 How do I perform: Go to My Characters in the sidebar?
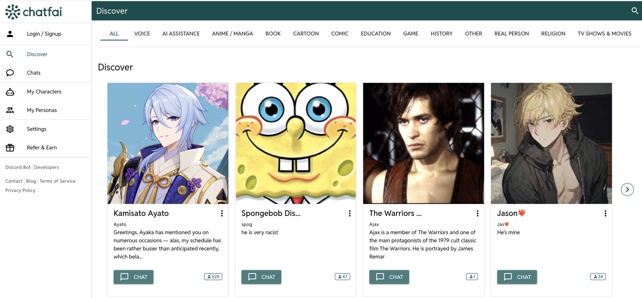coord(44,92)
